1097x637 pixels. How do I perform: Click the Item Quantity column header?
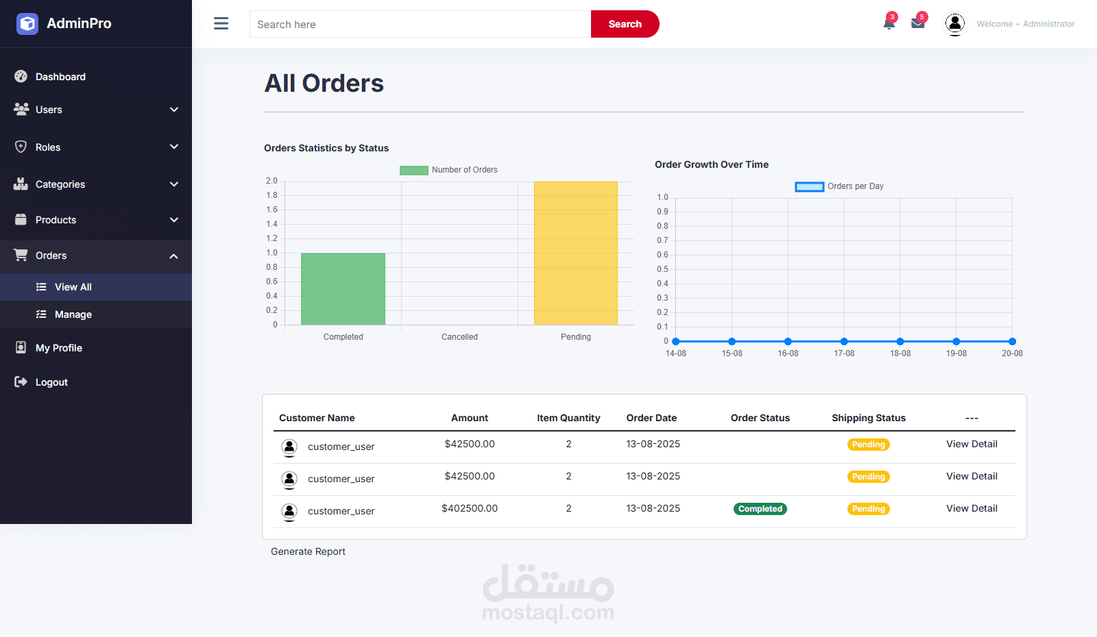click(568, 418)
